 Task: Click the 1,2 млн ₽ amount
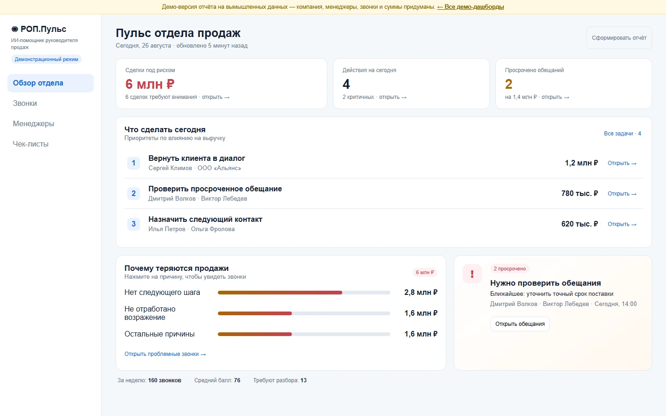tap(581, 163)
